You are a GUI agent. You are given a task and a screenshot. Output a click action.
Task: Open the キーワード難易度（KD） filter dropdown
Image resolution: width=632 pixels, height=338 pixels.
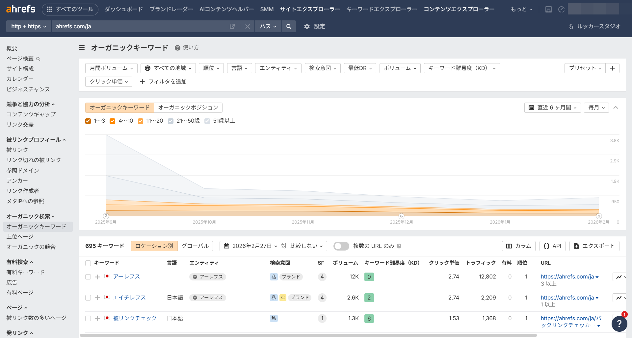461,68
